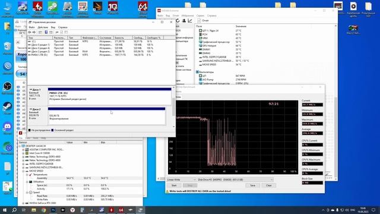Viewport: 380px width, 214px height.
Task: Expand Intel Core i9 node in HWMonitor
Action: coord(24,153)
